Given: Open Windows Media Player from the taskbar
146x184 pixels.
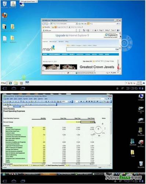Looking at the screenshot, I should pos(21,83).
